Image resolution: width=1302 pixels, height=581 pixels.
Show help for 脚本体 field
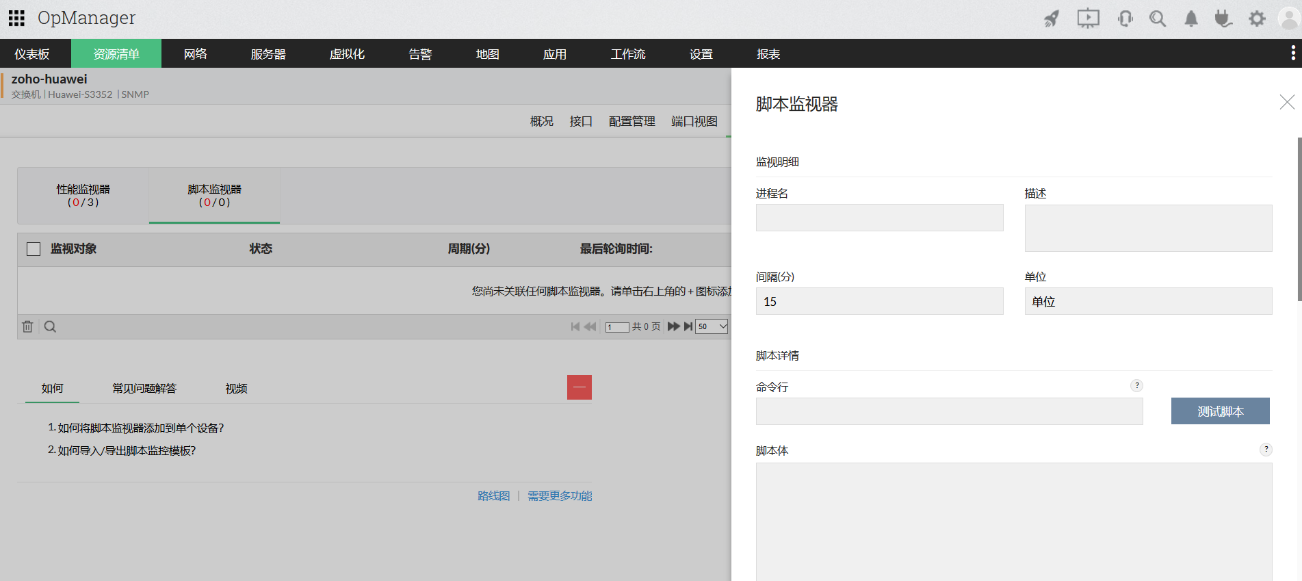[x=1266, y=449]
